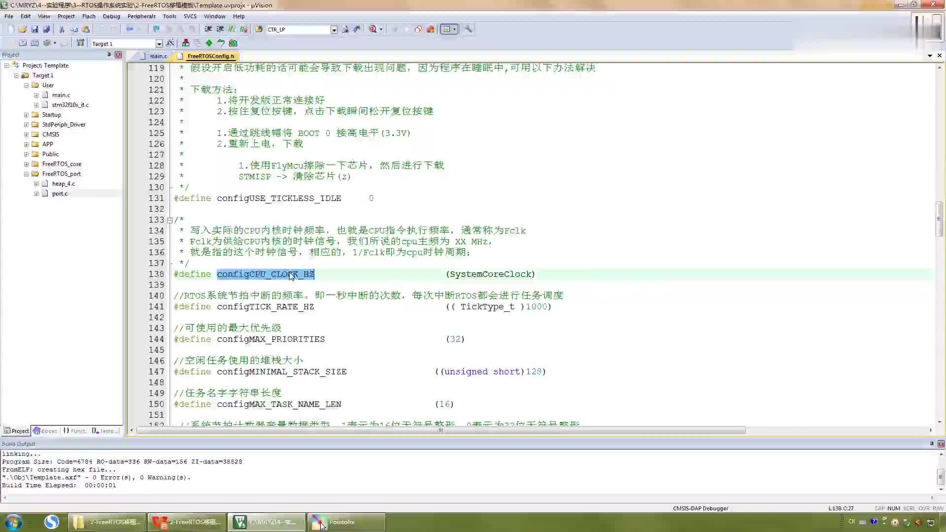The height and width of the screenshot is (532, 946).
Task: Open the File menu
Action: [9, 16]
